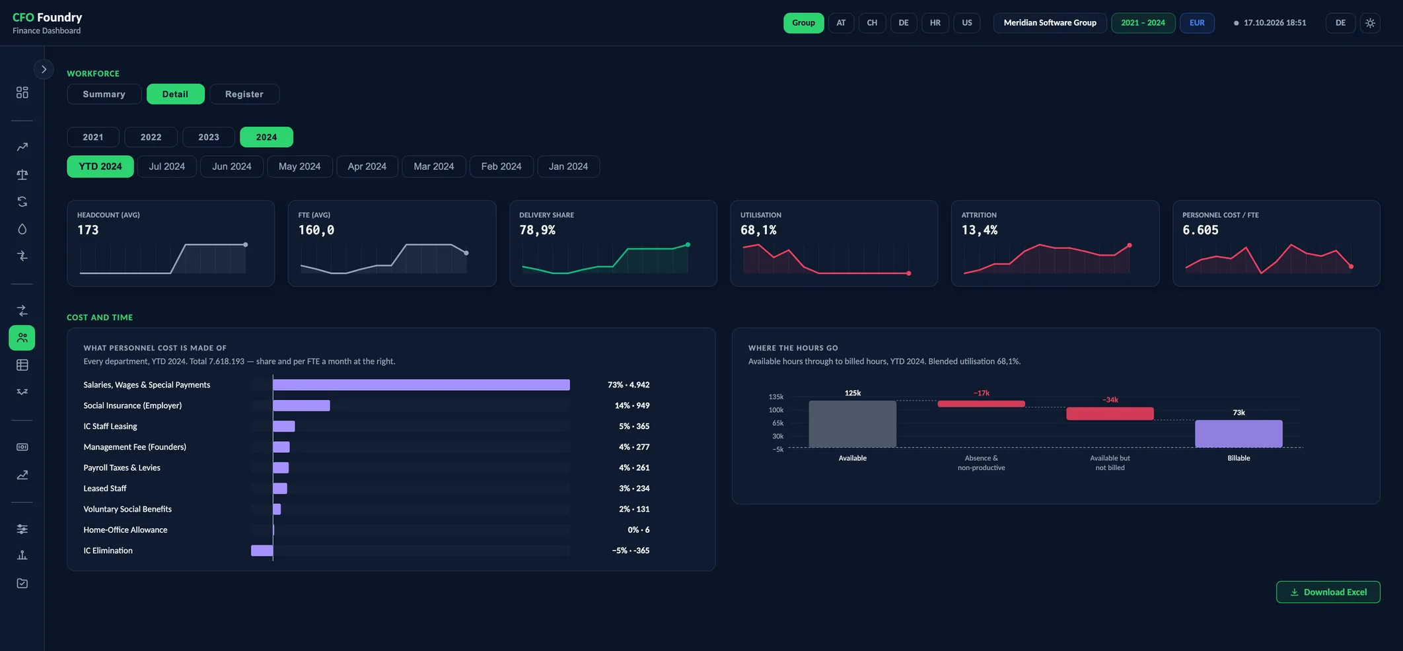Open the trending-up line chart sidebar icon
This screenshot has width=1403, height=651.
tap(22, 147)
